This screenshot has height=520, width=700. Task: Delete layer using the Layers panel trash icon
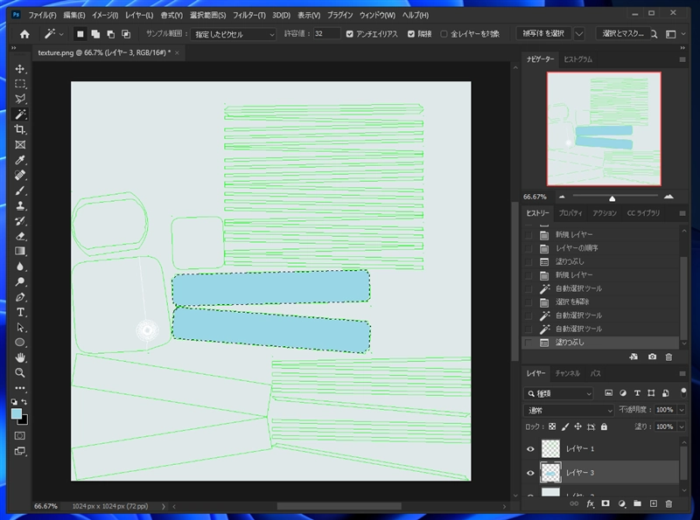coord(668,503)
